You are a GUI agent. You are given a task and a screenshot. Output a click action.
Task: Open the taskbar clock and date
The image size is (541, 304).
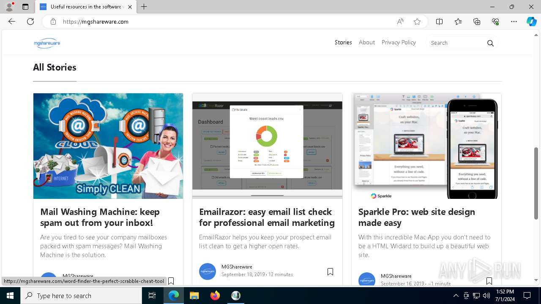[505, 296]
